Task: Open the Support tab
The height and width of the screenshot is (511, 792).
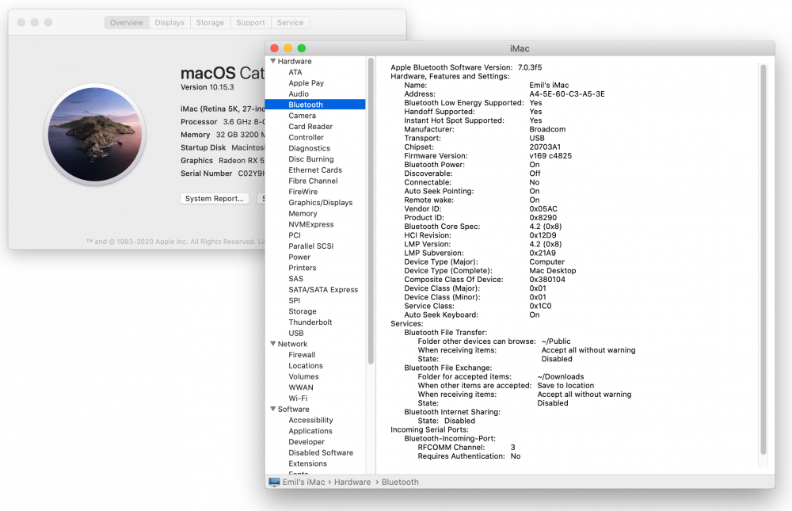Action: [x=250, y=23]
